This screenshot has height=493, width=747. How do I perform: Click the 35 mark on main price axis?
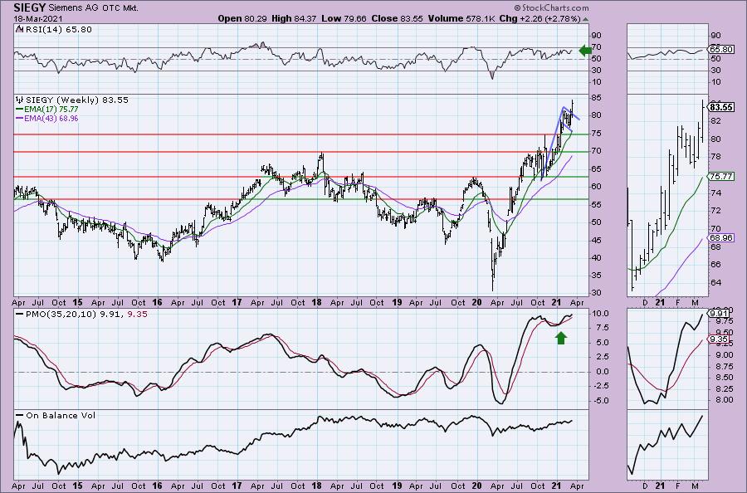[x=595, y=276]
